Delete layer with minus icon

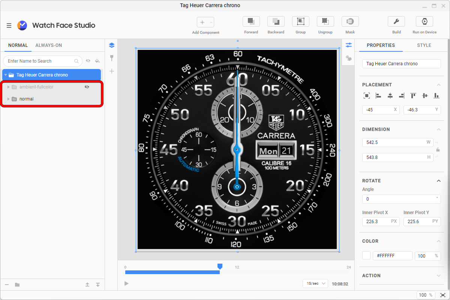pos(7,285)
